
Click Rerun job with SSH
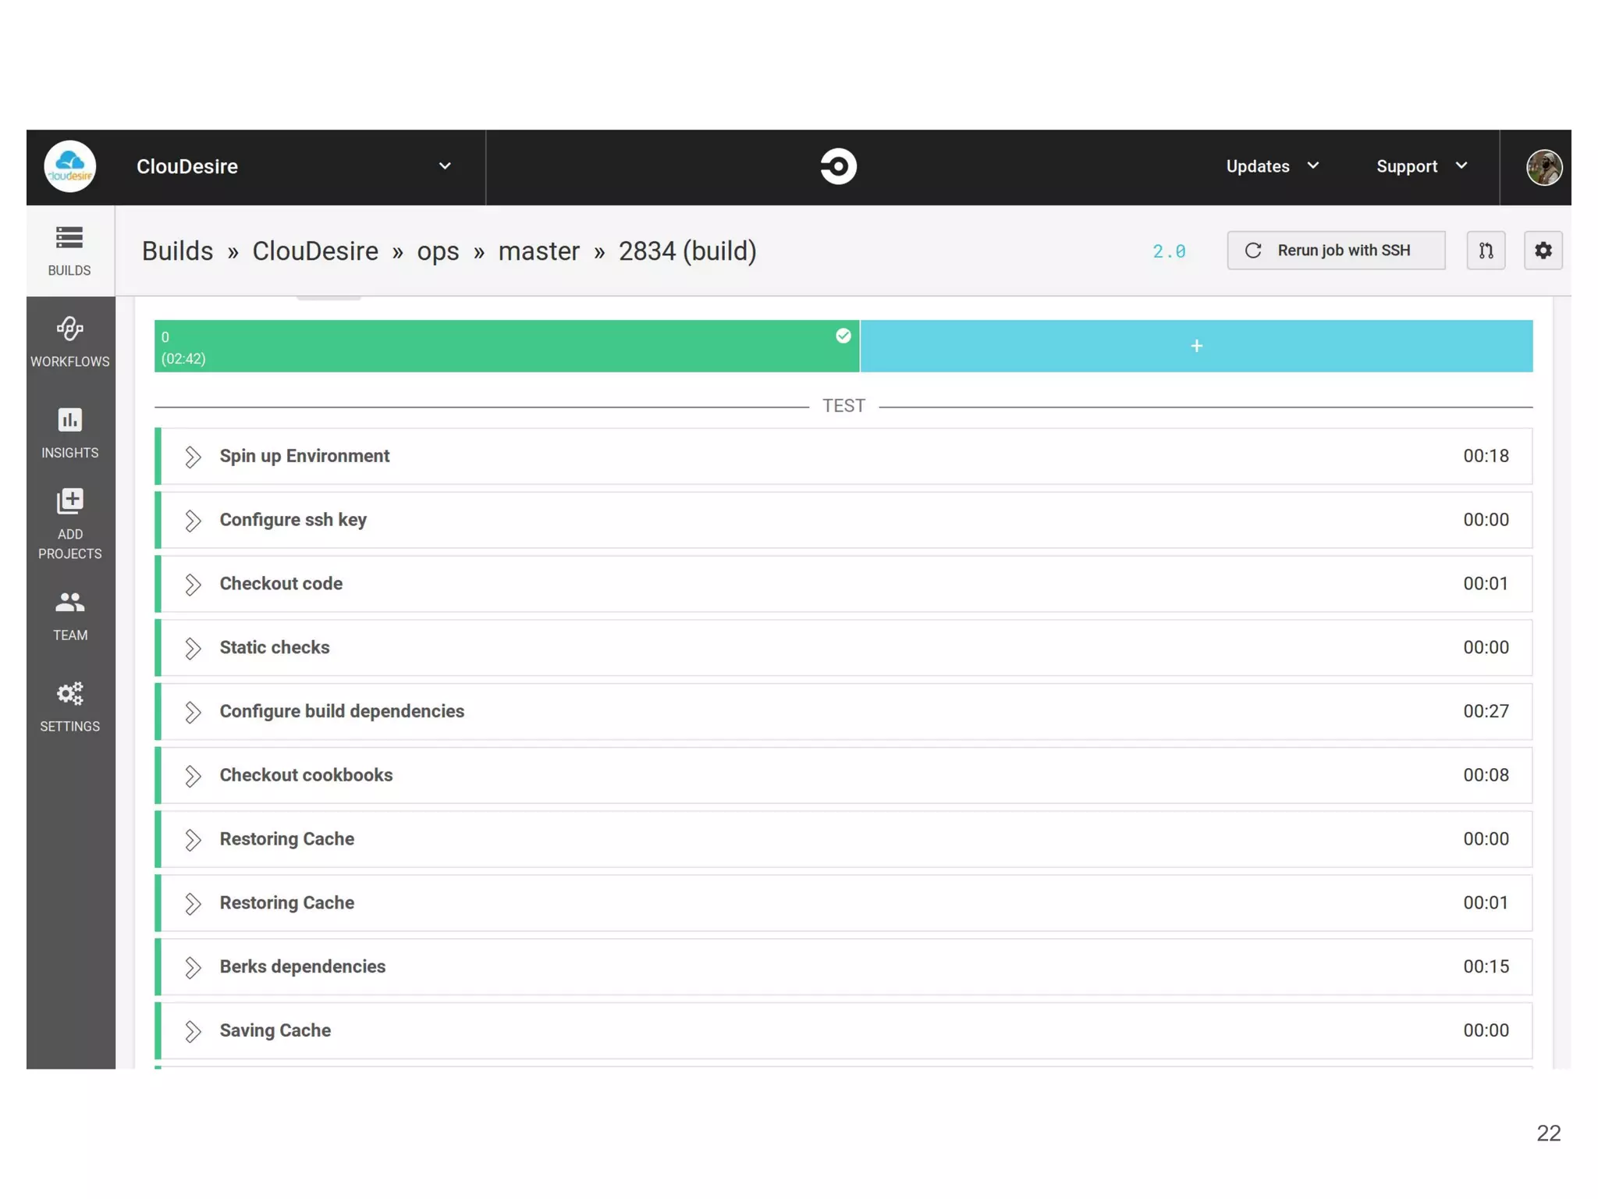(x=1335, y=251)
